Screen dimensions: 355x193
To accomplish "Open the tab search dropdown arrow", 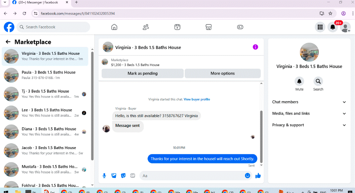I will tap(5, 2).
